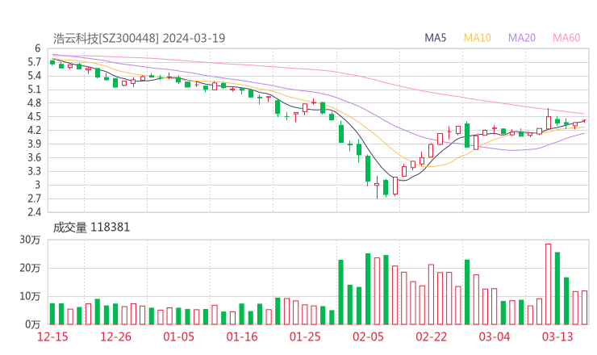Click the 01-16 date axis label
Screen dimensions: 597x355
tap(242, 336)
